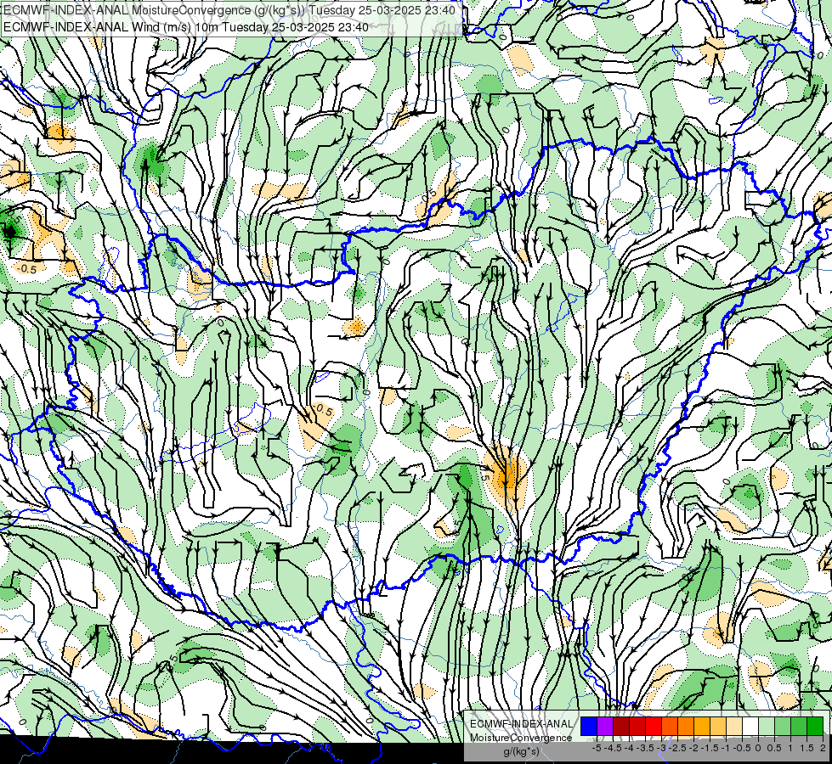Click the pale peach swatch between -1 and -0.5
832x764 pixels.
click(x=734, y=726)
